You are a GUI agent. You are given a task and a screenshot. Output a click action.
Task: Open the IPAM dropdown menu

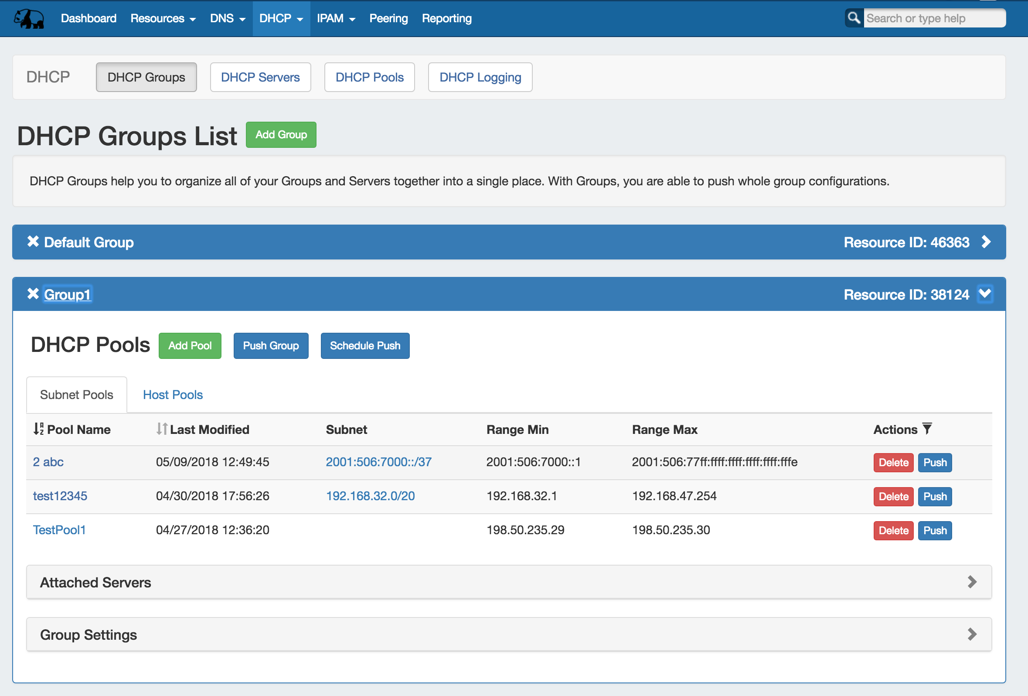[x=336, y=19]
